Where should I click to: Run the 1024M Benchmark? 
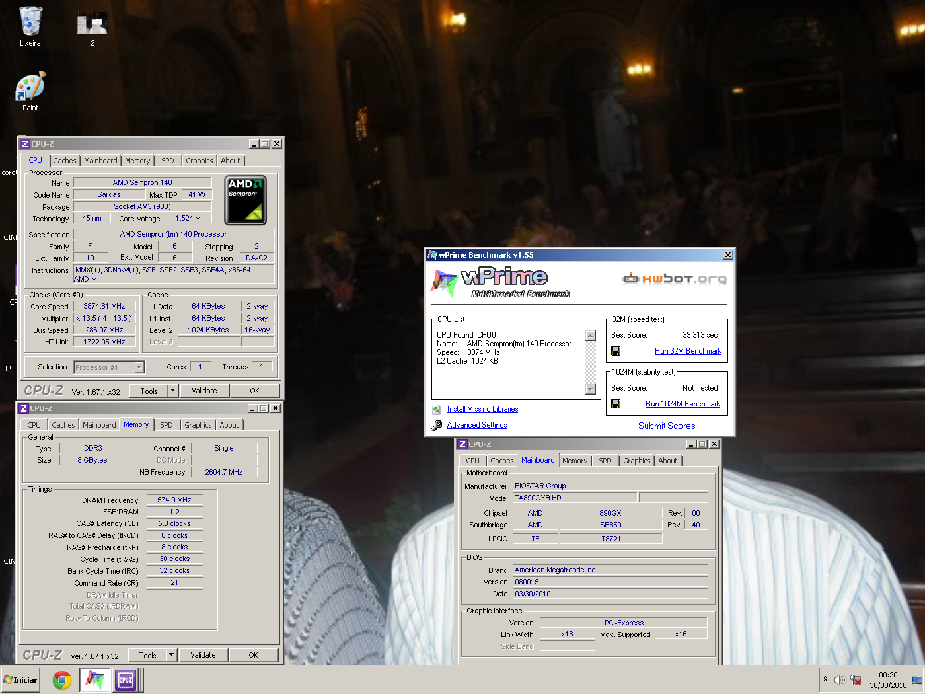683,404
